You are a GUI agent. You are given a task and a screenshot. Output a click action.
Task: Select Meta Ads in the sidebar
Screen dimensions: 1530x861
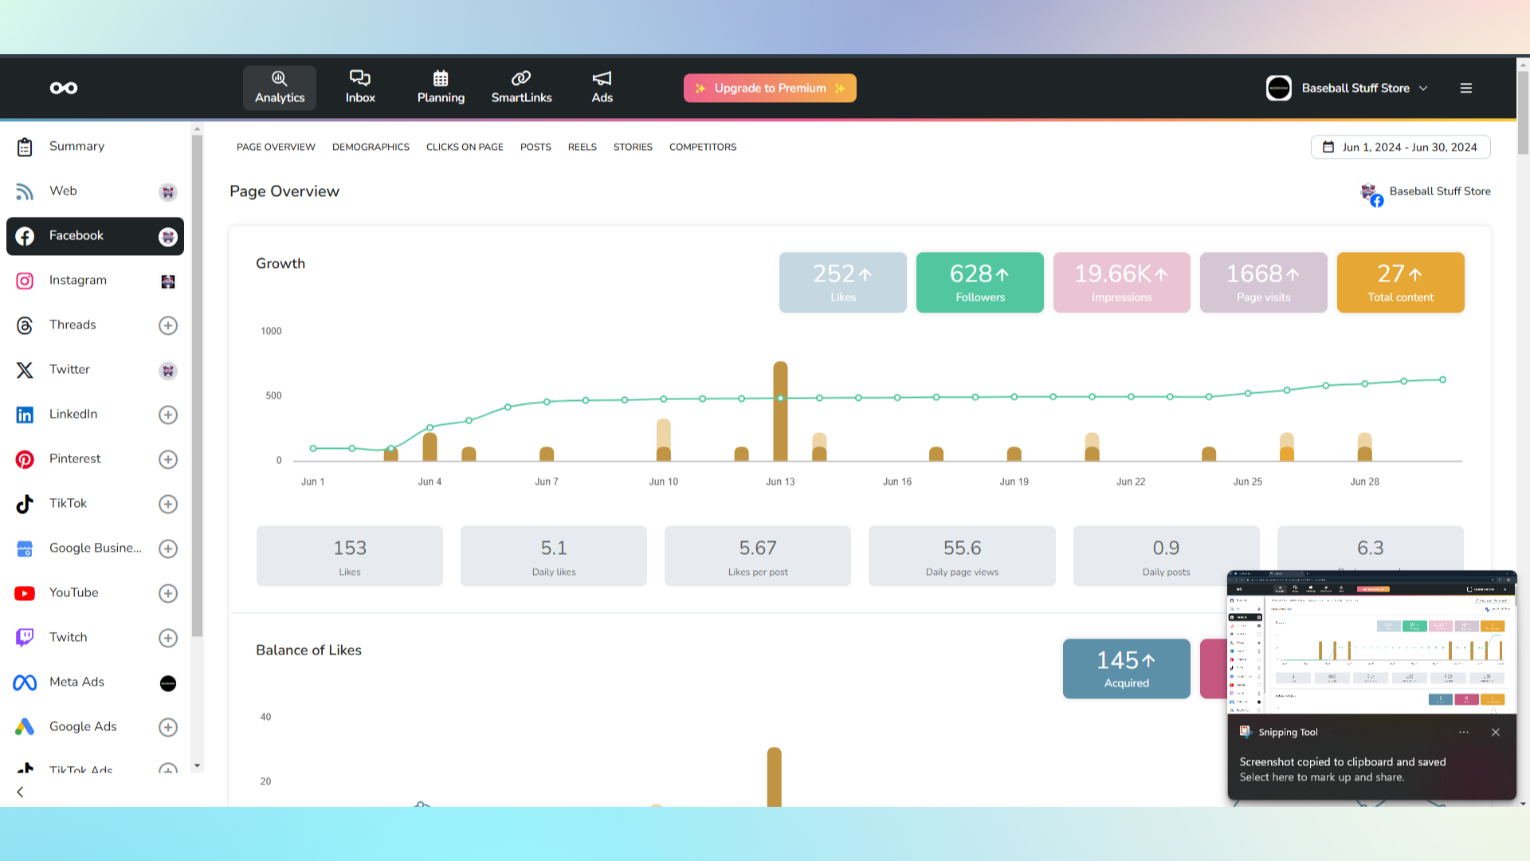[95, 682]
